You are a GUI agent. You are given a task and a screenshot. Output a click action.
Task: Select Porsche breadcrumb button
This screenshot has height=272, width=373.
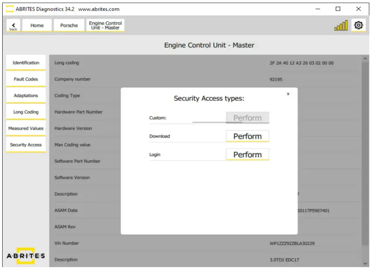coord(69,25)
